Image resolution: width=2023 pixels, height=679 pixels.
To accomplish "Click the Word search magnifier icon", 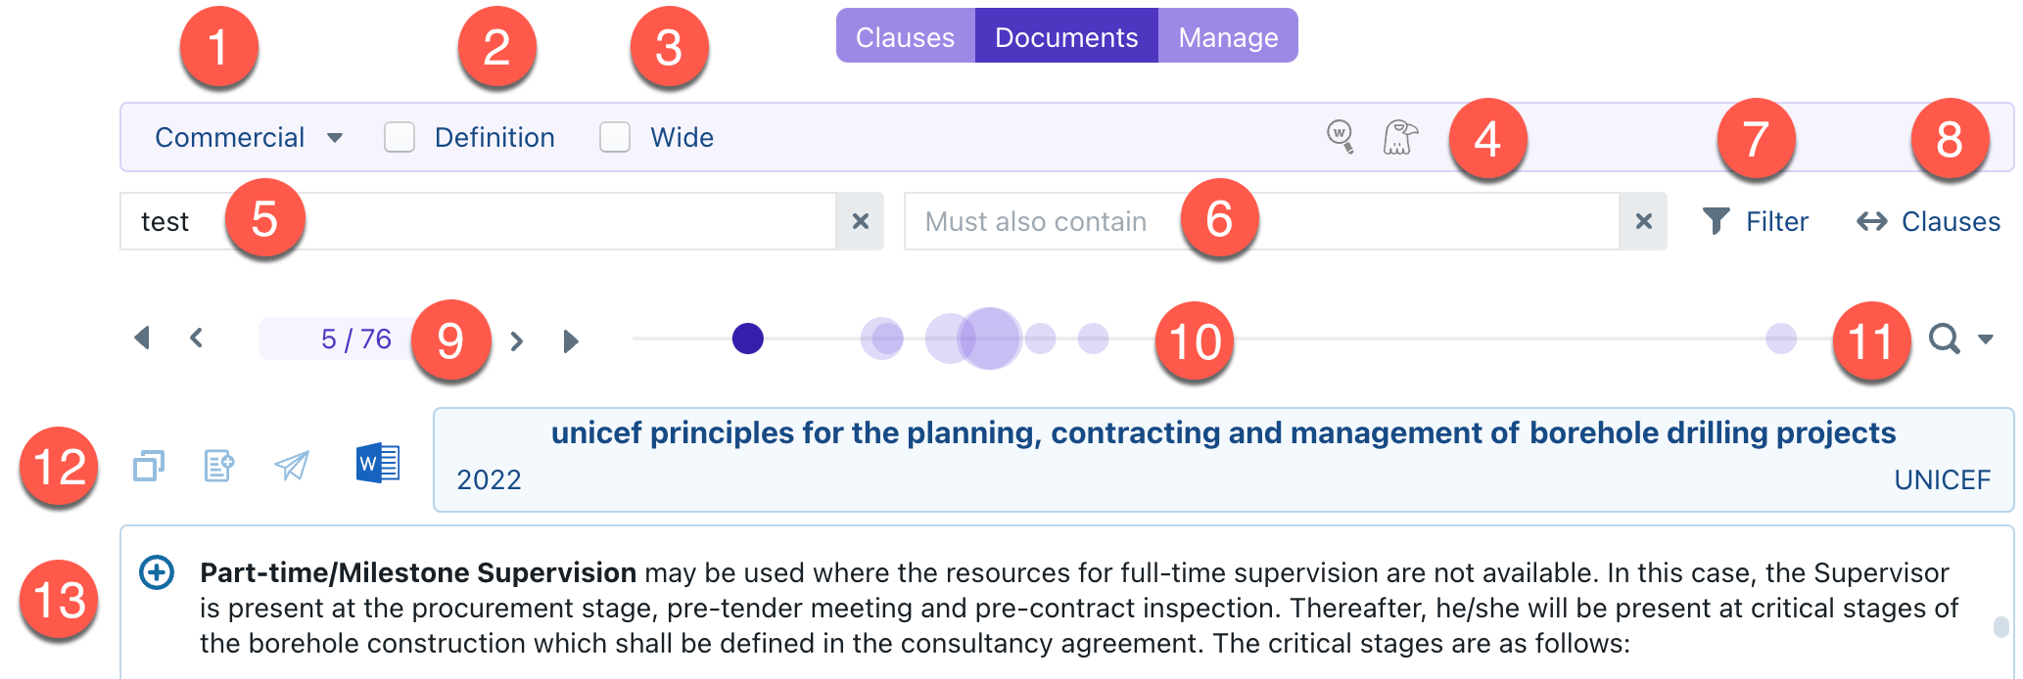I will (1340, 136).
